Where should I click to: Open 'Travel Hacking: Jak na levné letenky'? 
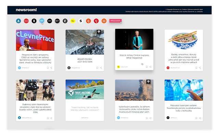pos(85,109)
